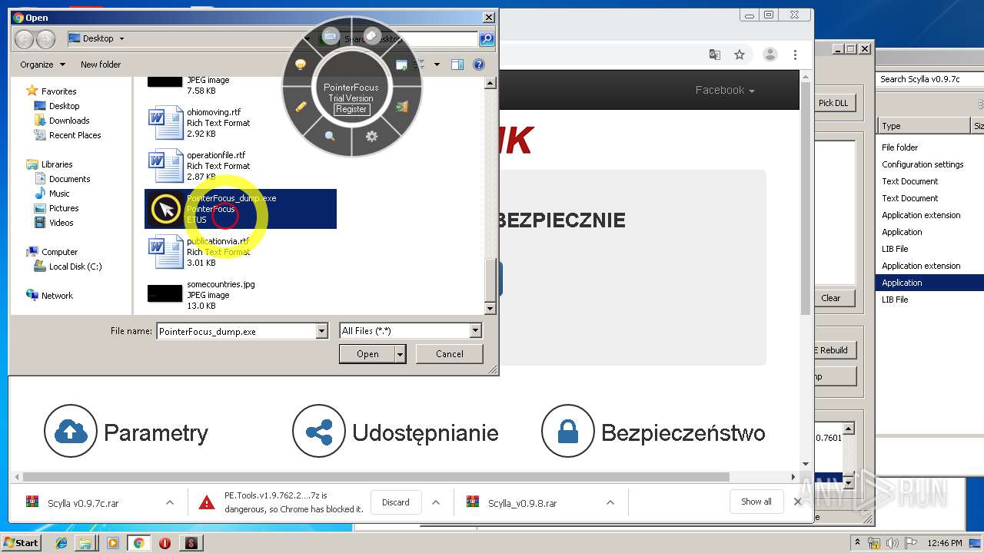
Task: Select the publicationvia.rtf file
Action: 241,252
